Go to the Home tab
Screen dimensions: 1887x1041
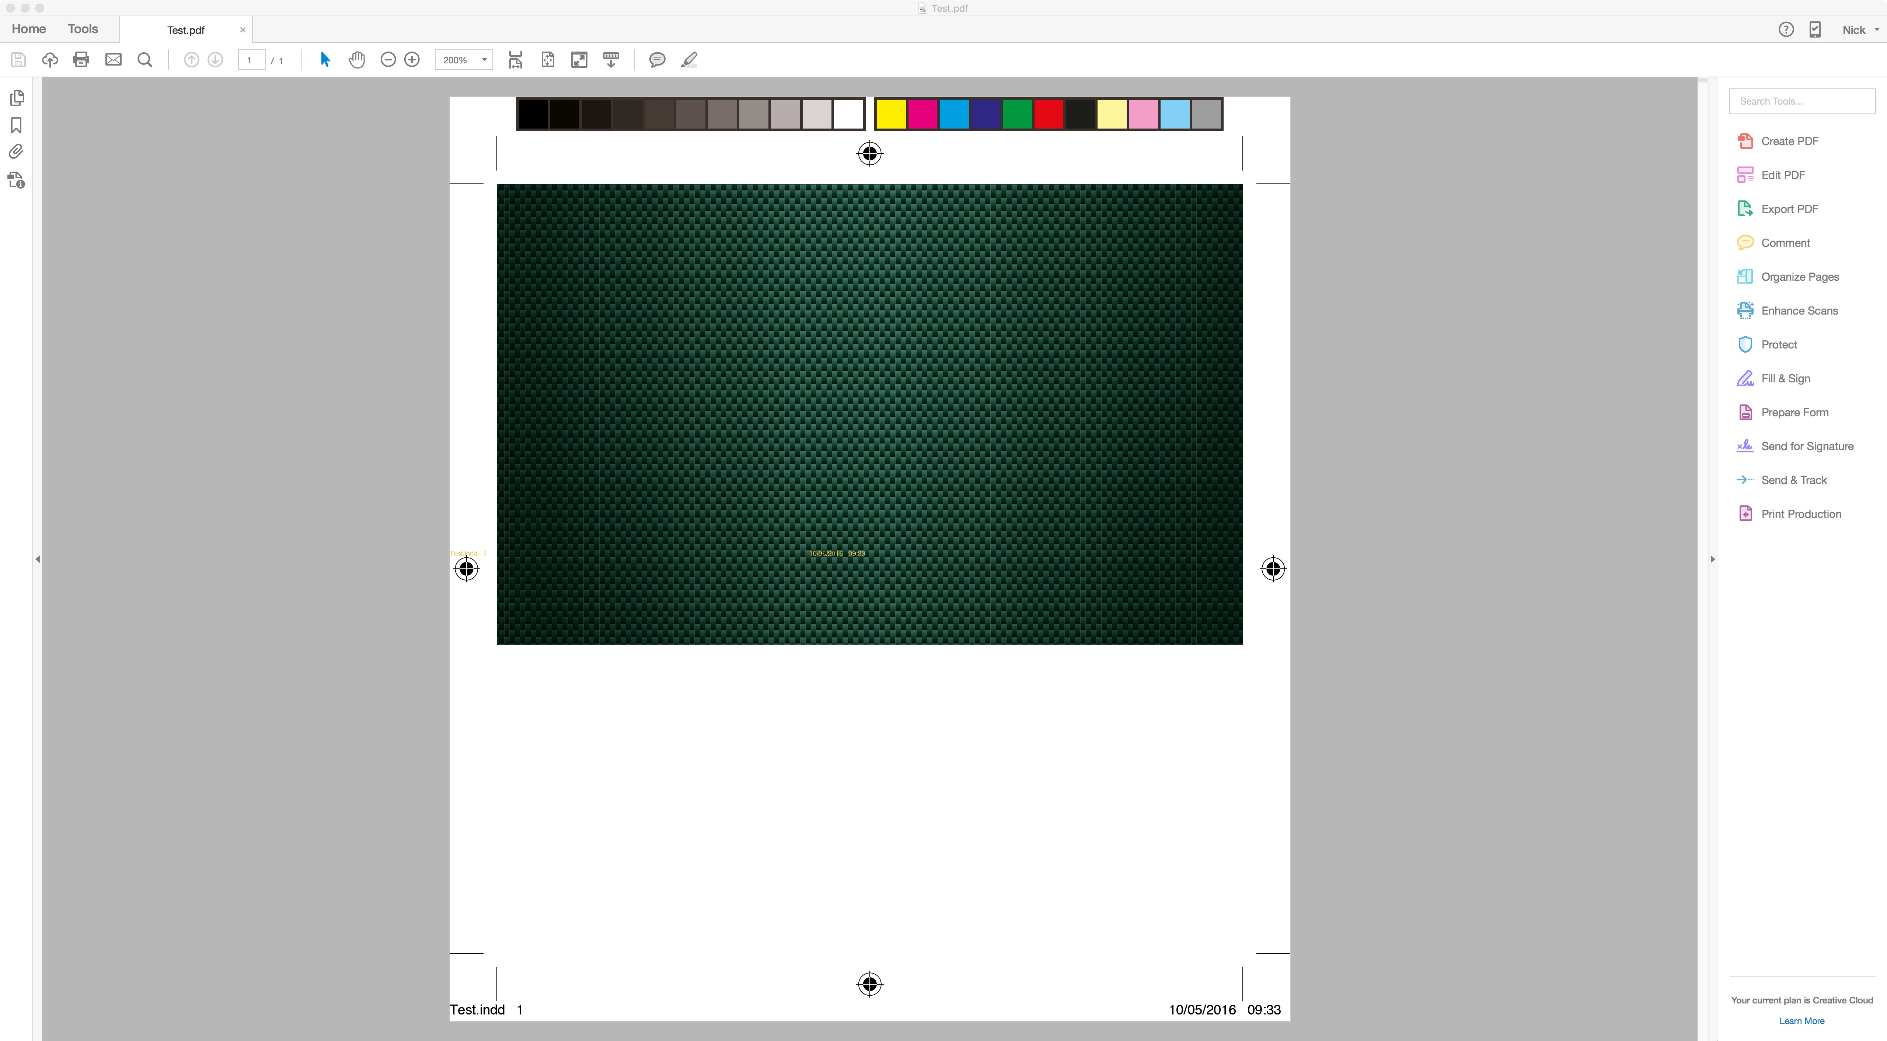[29, 29]
